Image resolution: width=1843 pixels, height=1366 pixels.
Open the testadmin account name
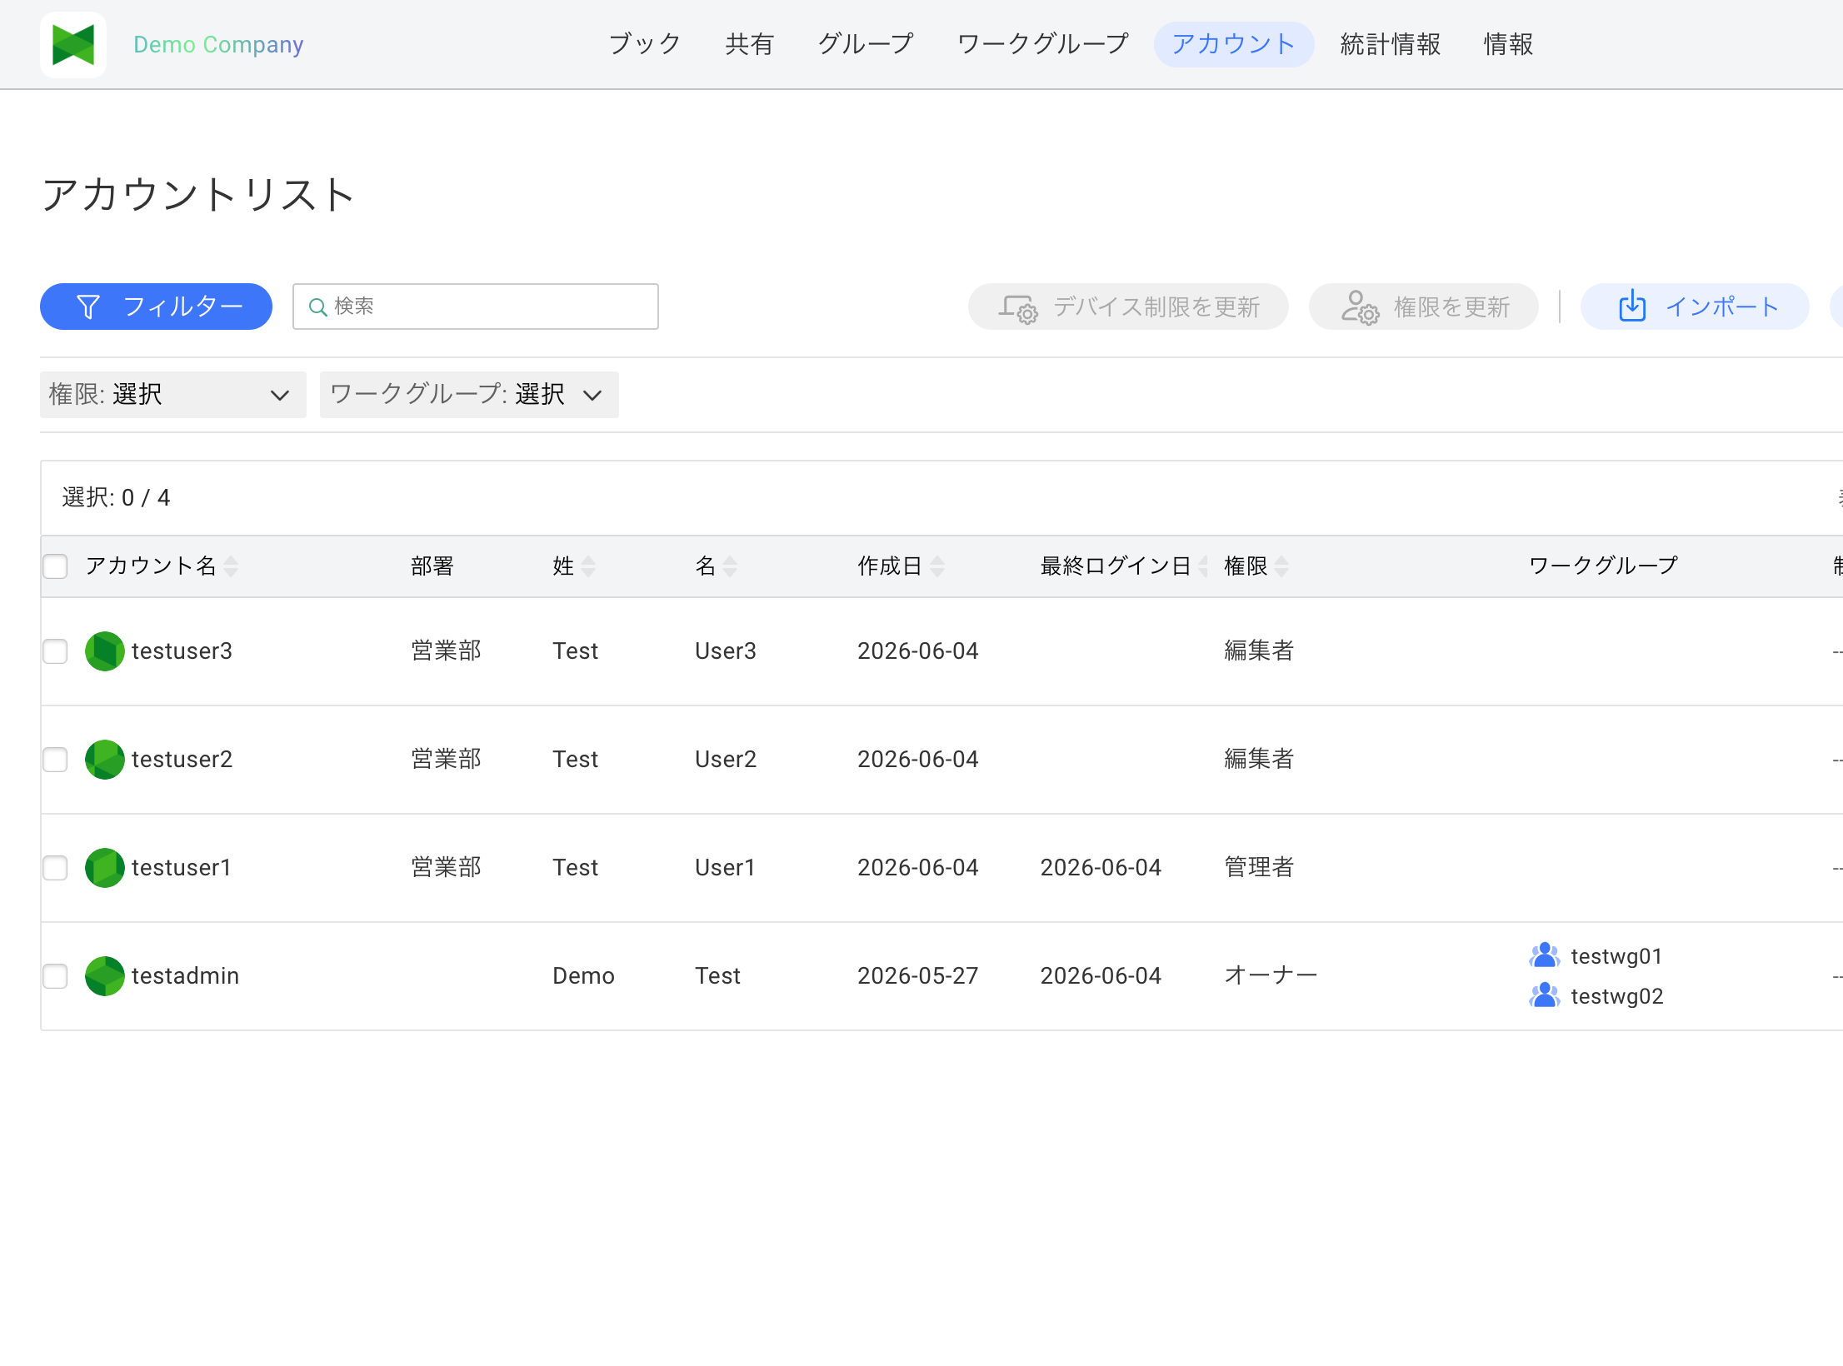click(185, 976)
